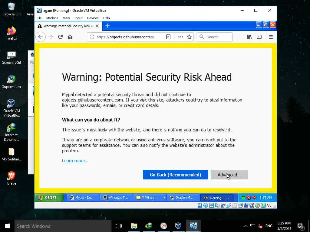The width and height of the screenshot is (310, 232).
Task: Show the browser sidebars icon
Action: click(259, 37)
